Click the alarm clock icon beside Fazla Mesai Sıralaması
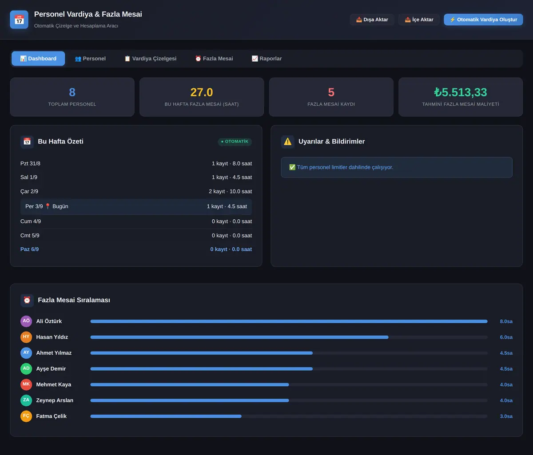The image size is (533, 455). pyautogui.click(x=27, y=300)
